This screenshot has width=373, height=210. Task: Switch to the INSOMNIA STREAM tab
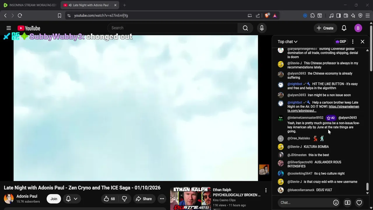click(30, 5)
